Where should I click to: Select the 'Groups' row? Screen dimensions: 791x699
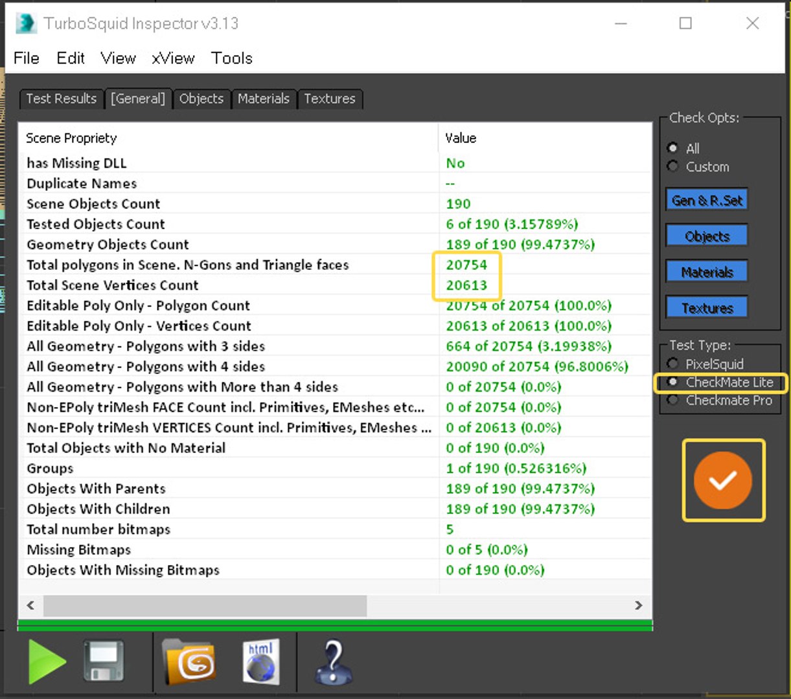335,469
